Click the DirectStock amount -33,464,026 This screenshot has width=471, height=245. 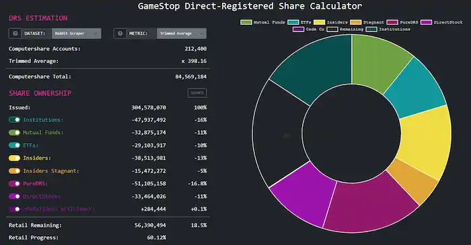149,197
